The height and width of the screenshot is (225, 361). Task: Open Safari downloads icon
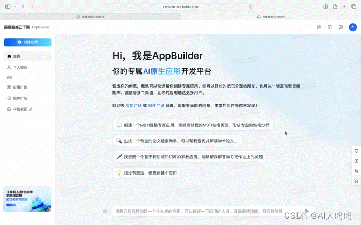tap(325, 6)
